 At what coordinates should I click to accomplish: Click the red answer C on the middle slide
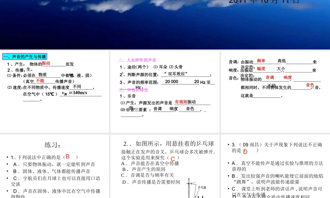(173, 158)
